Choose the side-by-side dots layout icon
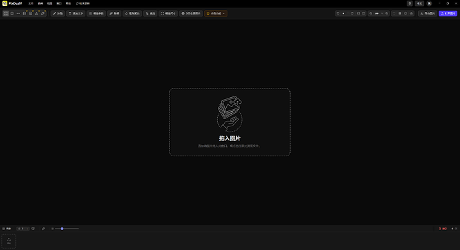Viewport: 460px width, 250px height. click(18, 13)
